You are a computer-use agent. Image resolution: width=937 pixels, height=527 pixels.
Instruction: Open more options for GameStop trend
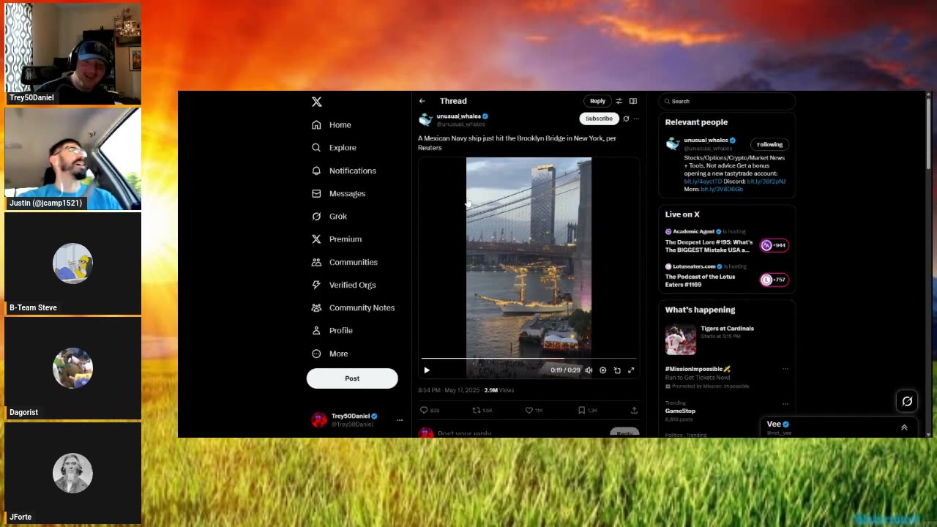point(785,404)
